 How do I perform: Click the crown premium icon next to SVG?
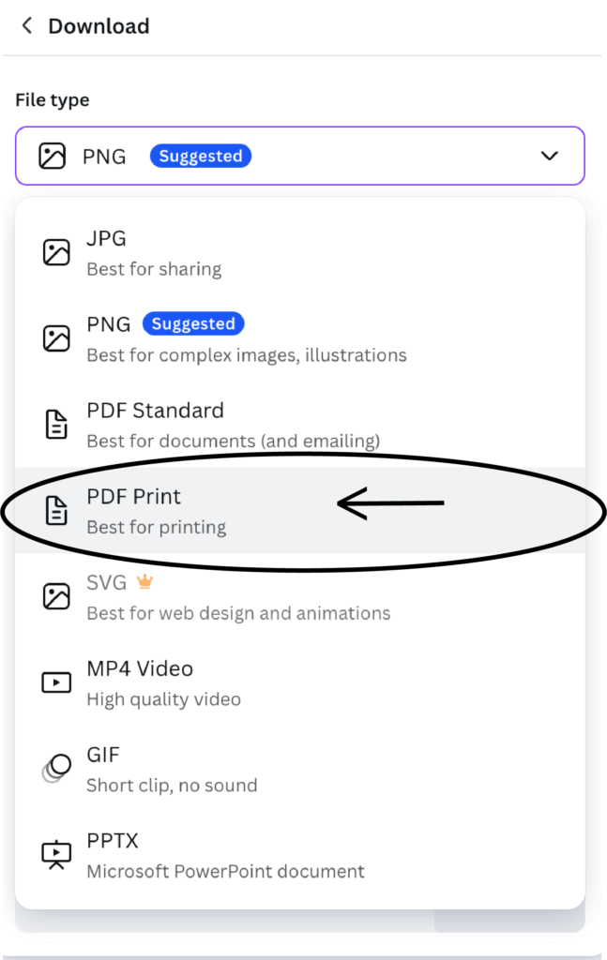point(145,581)
